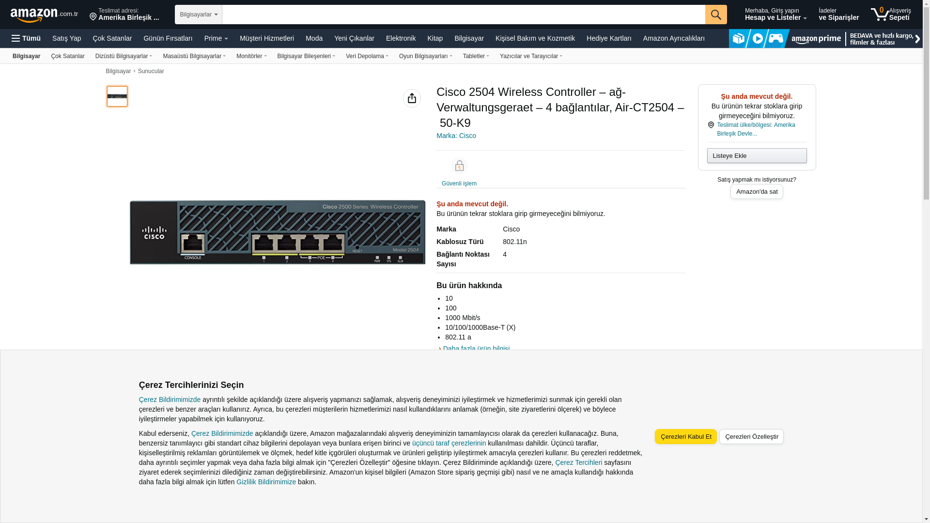Screen dimensions: 930x523
Task: Expand the Listeye Ekle dropdown
Action: pos(756,156)
